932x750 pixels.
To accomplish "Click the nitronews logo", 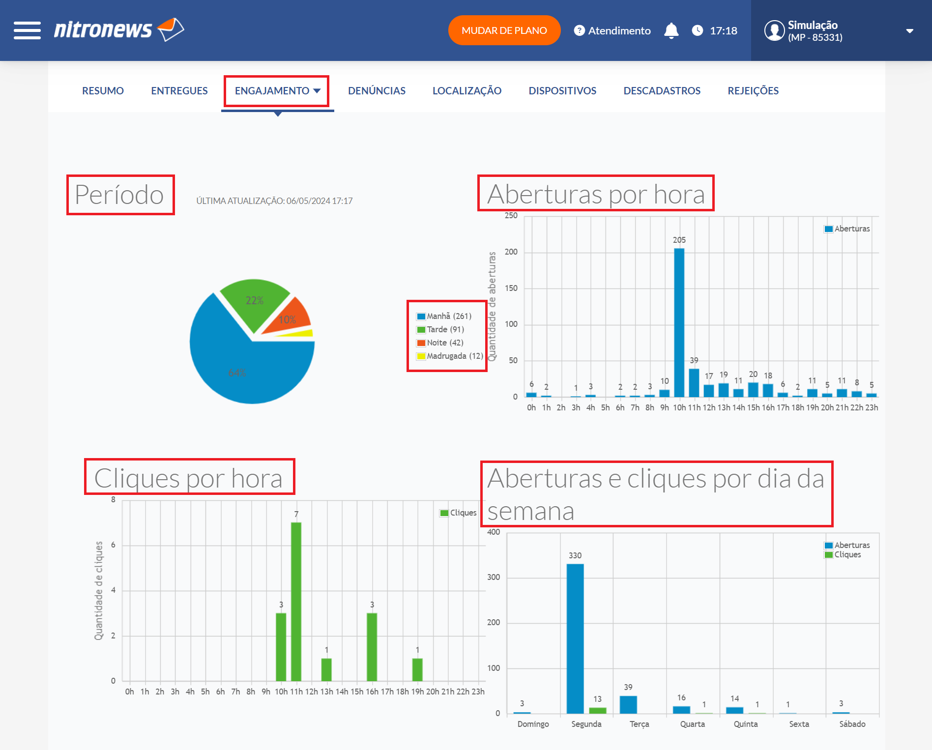I will coord(119,29).
